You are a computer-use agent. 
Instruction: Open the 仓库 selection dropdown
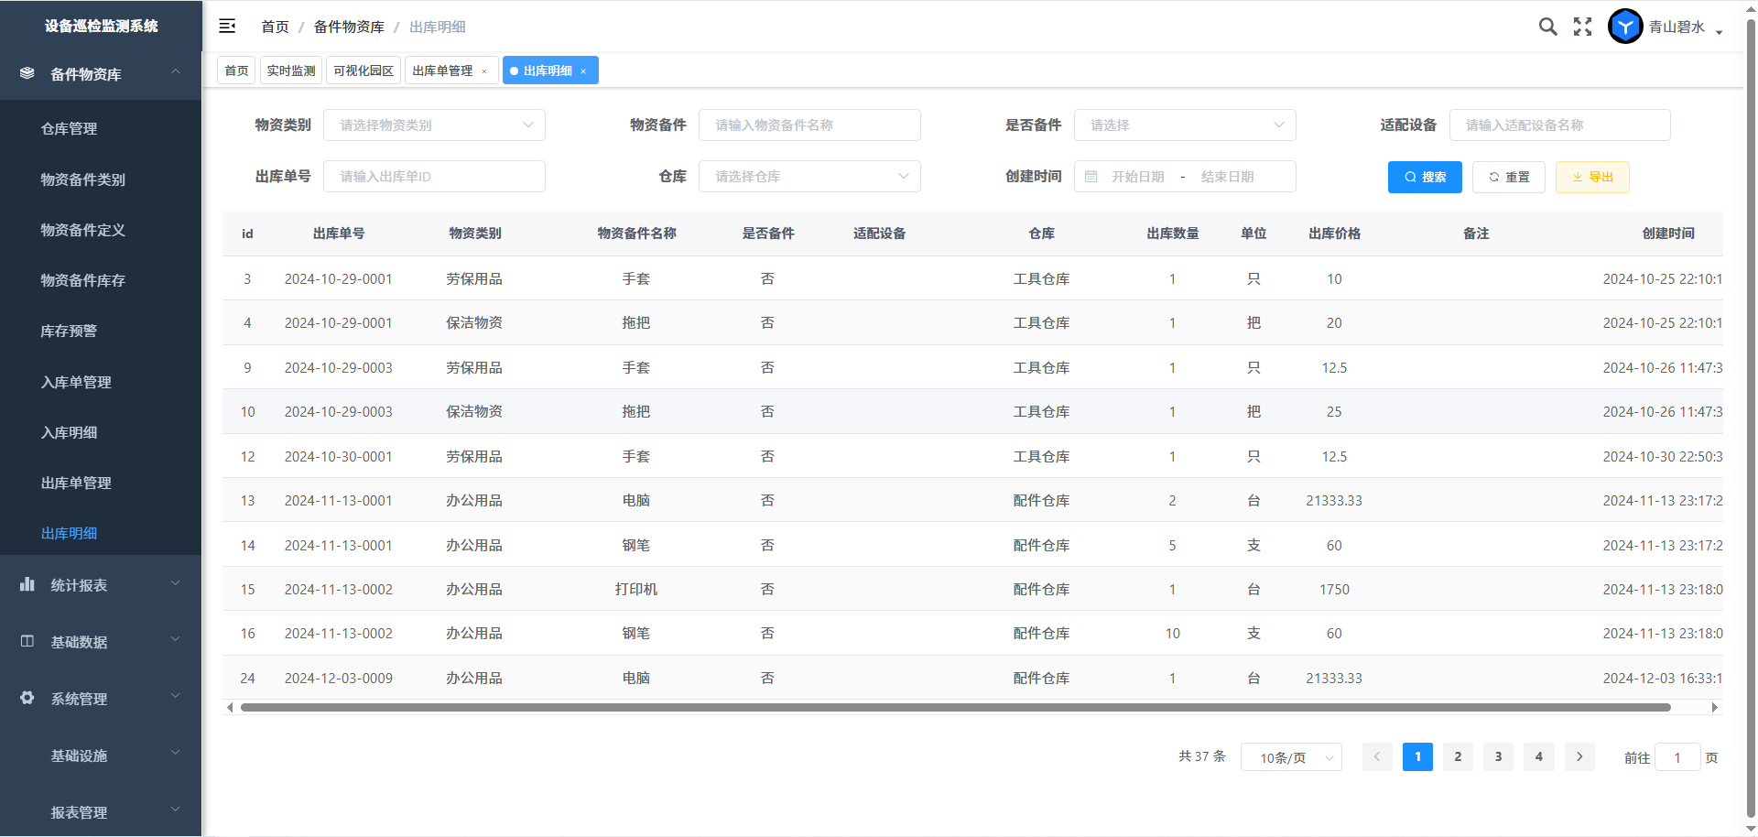pos(809,177)
